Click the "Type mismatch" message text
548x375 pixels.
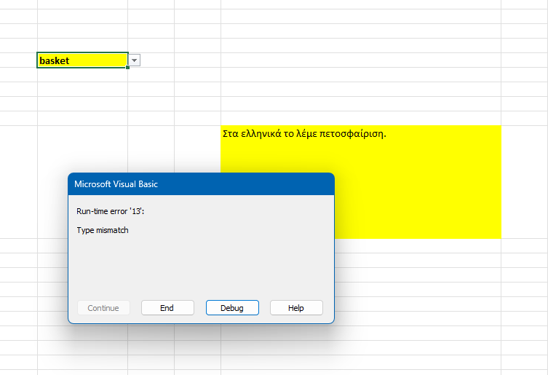(103, 230)
